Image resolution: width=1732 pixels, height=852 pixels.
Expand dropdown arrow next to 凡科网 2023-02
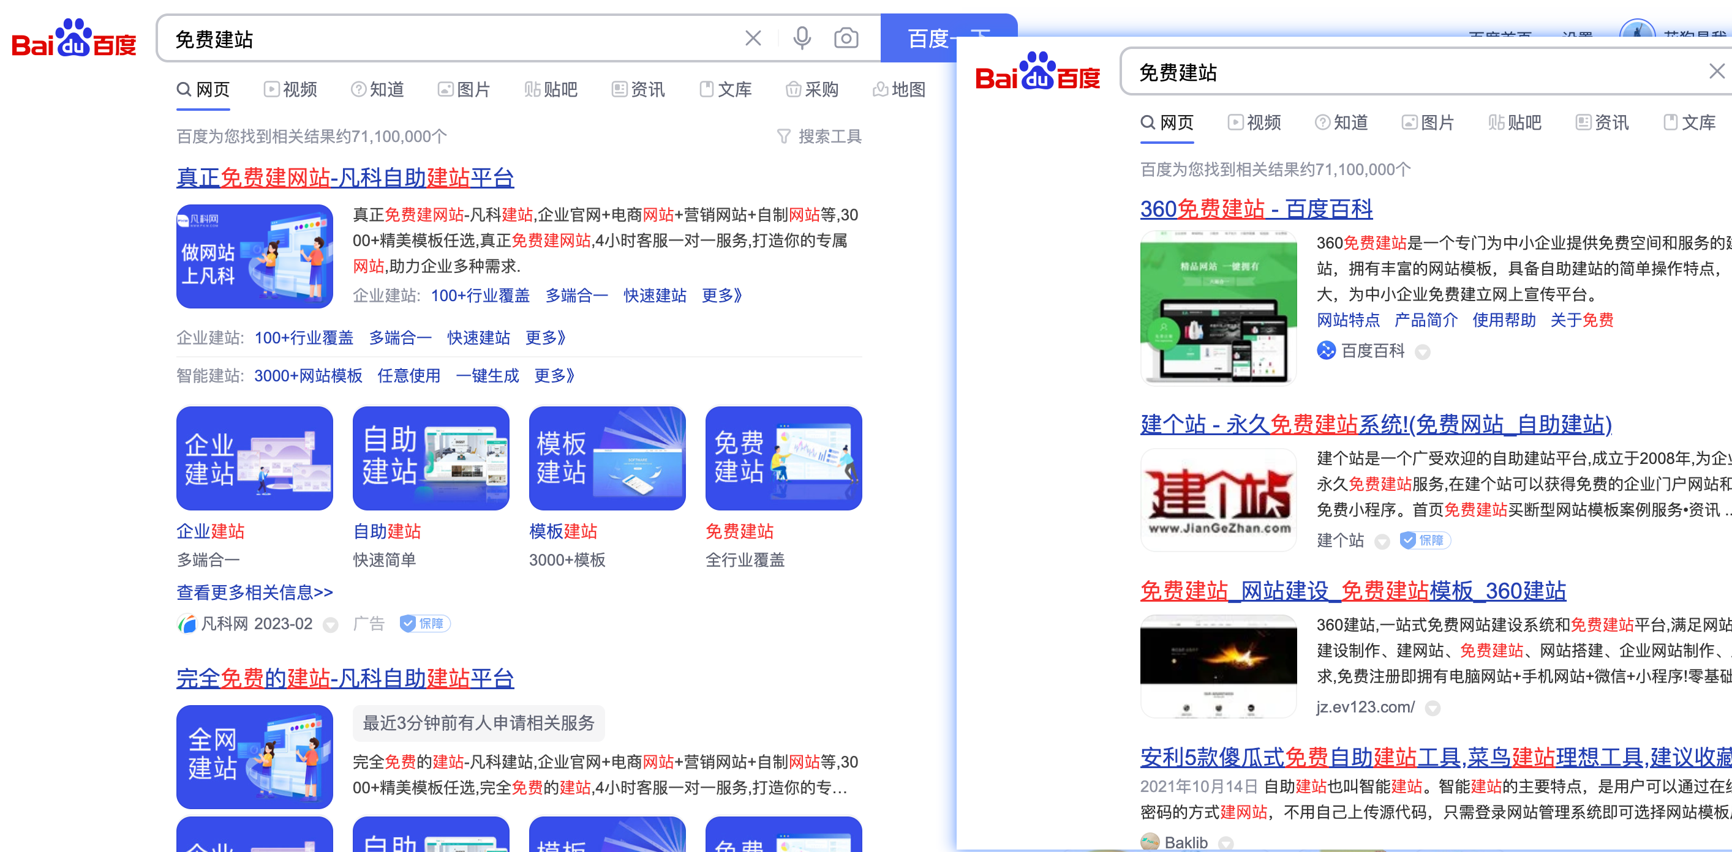click(330, 625)
